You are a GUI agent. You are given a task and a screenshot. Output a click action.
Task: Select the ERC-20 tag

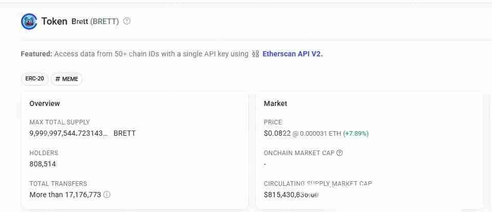[35, 79]
